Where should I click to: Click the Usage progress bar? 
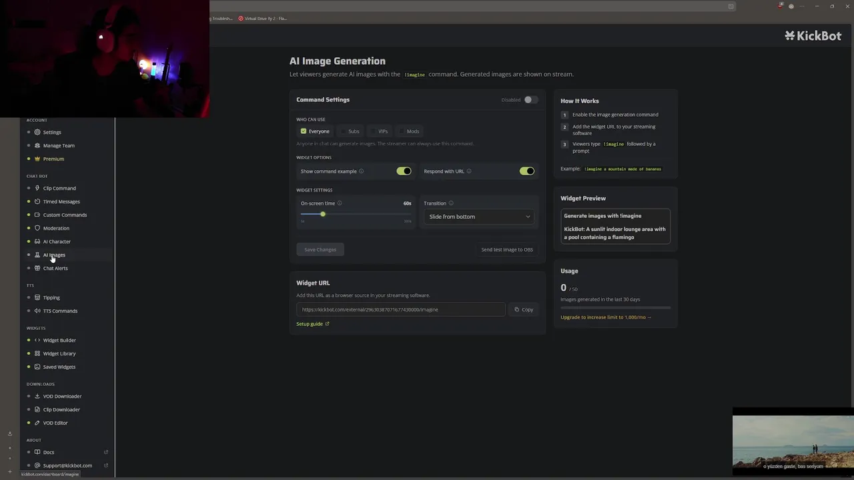(616, 308)
